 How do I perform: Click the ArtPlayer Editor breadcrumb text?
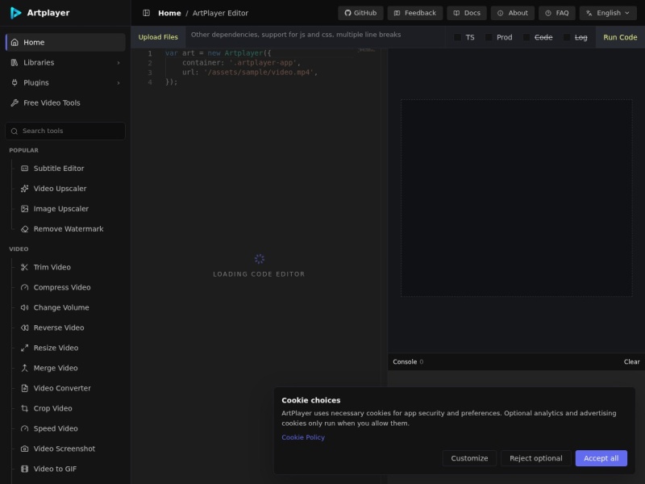pos(220,13)
